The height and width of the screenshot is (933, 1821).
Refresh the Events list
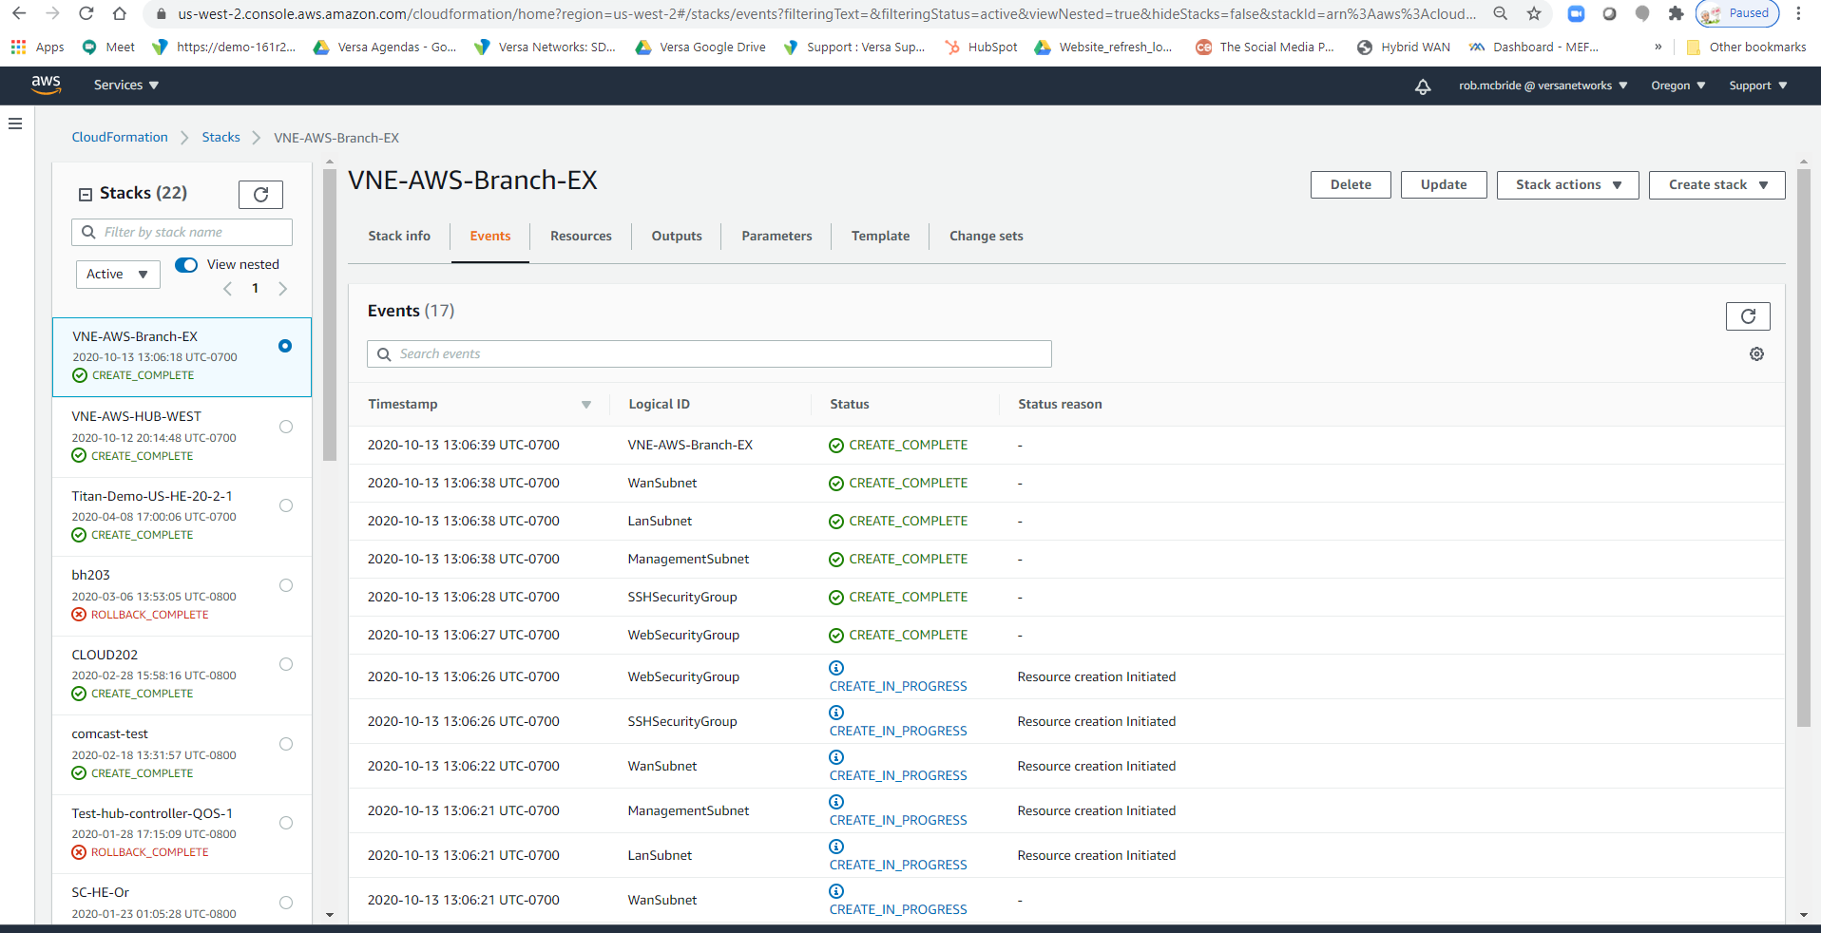point(1747,316)
